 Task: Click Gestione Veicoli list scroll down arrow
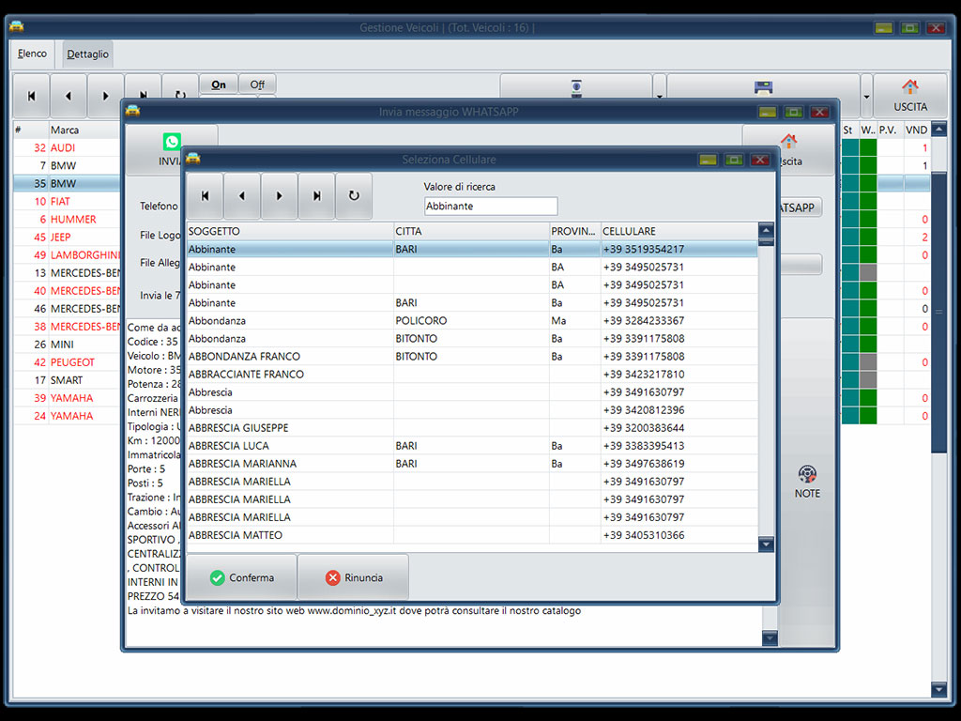938,690
